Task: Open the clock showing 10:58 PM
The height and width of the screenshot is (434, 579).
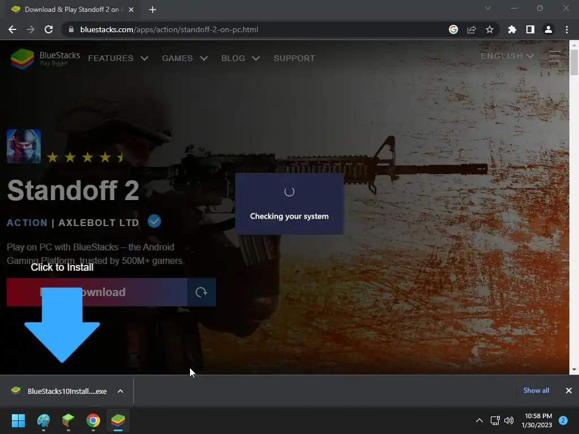Action: click(537, 420)
